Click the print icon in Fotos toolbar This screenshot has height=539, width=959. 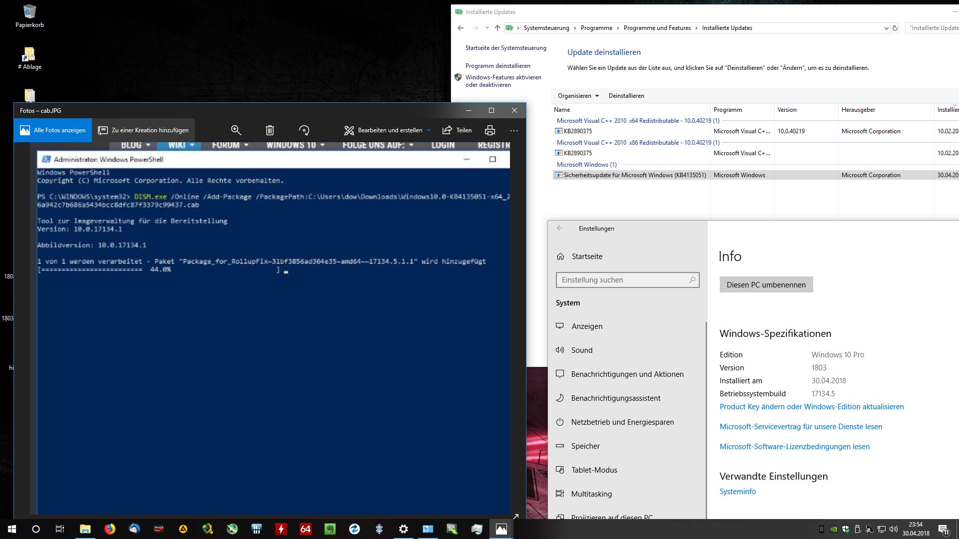(x=489, y=130)
